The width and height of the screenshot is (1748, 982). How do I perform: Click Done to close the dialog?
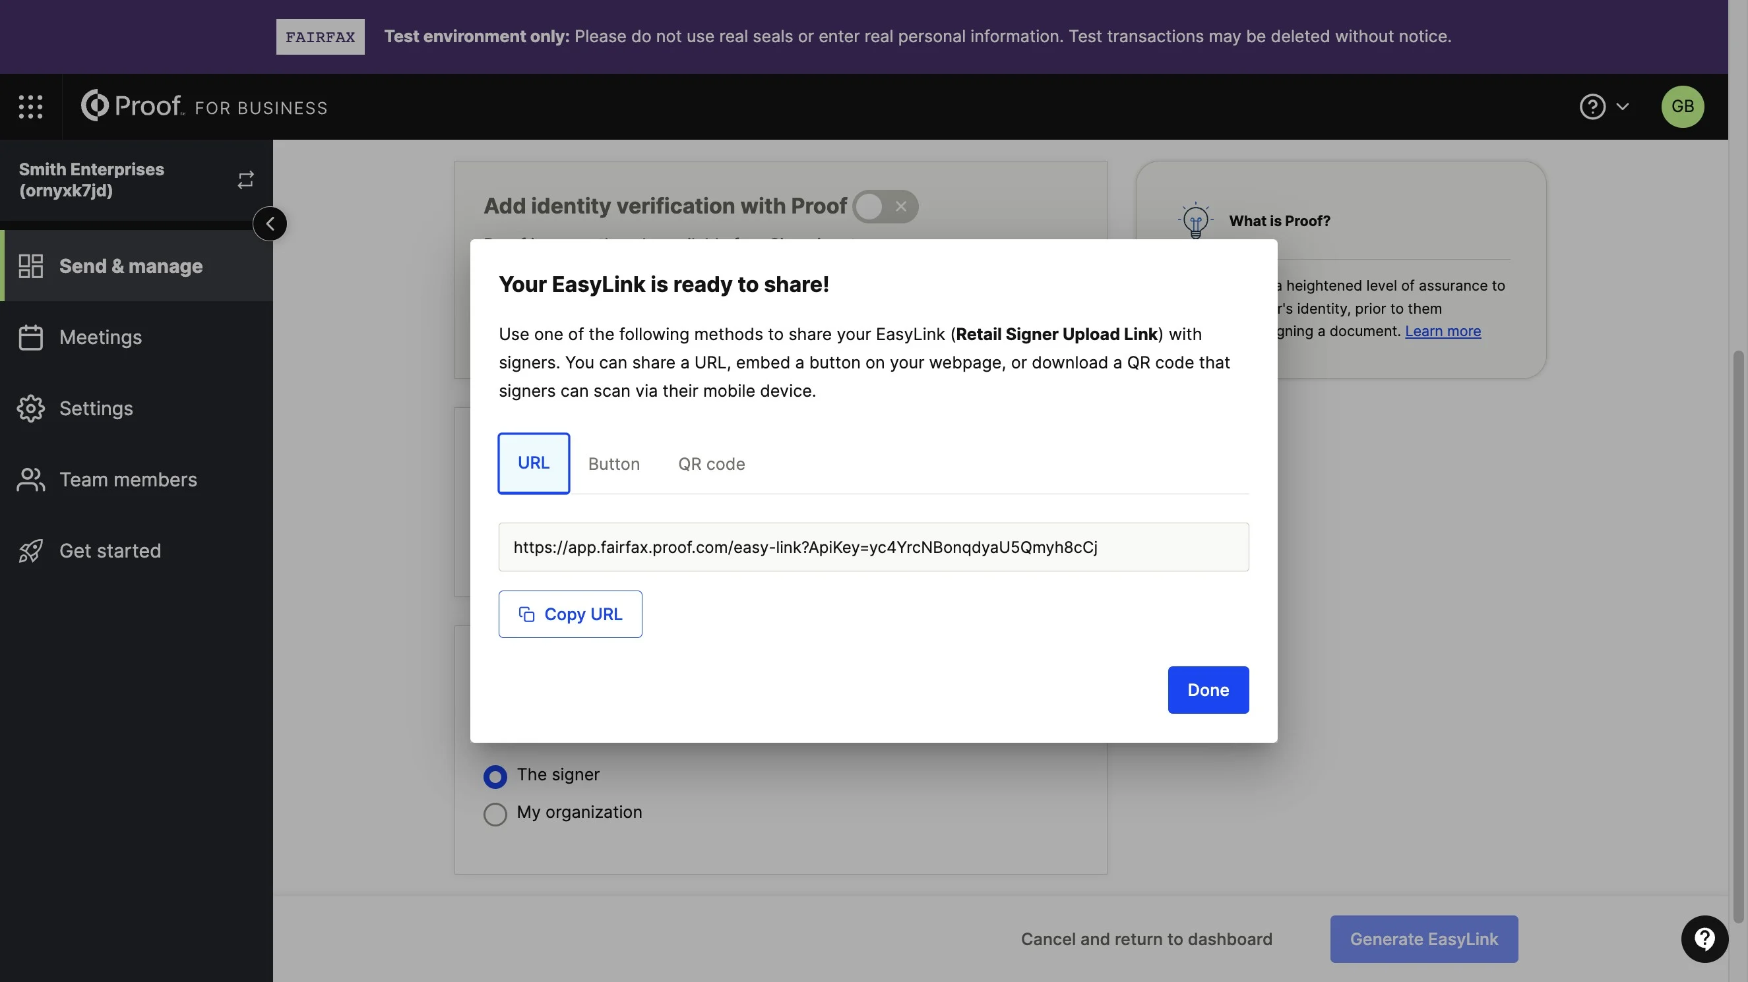(1208, 689)
